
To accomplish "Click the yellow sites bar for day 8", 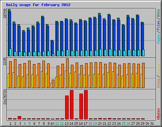I will [42, 79].
